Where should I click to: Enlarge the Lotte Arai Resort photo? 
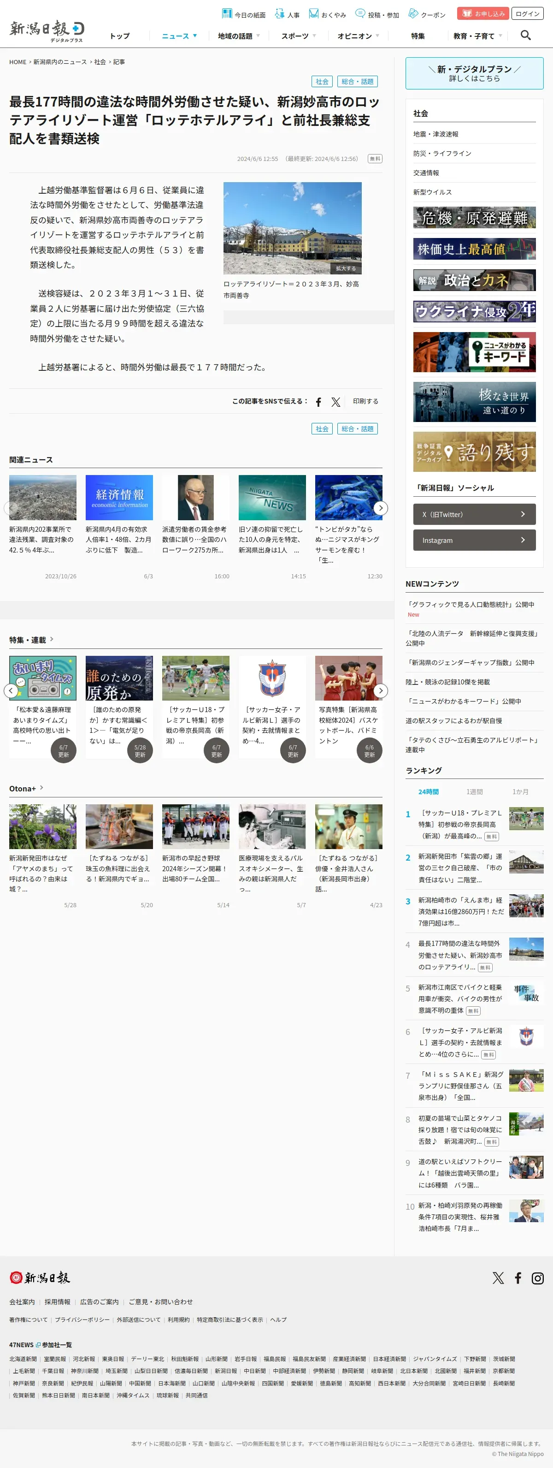[x=346, y=268]
